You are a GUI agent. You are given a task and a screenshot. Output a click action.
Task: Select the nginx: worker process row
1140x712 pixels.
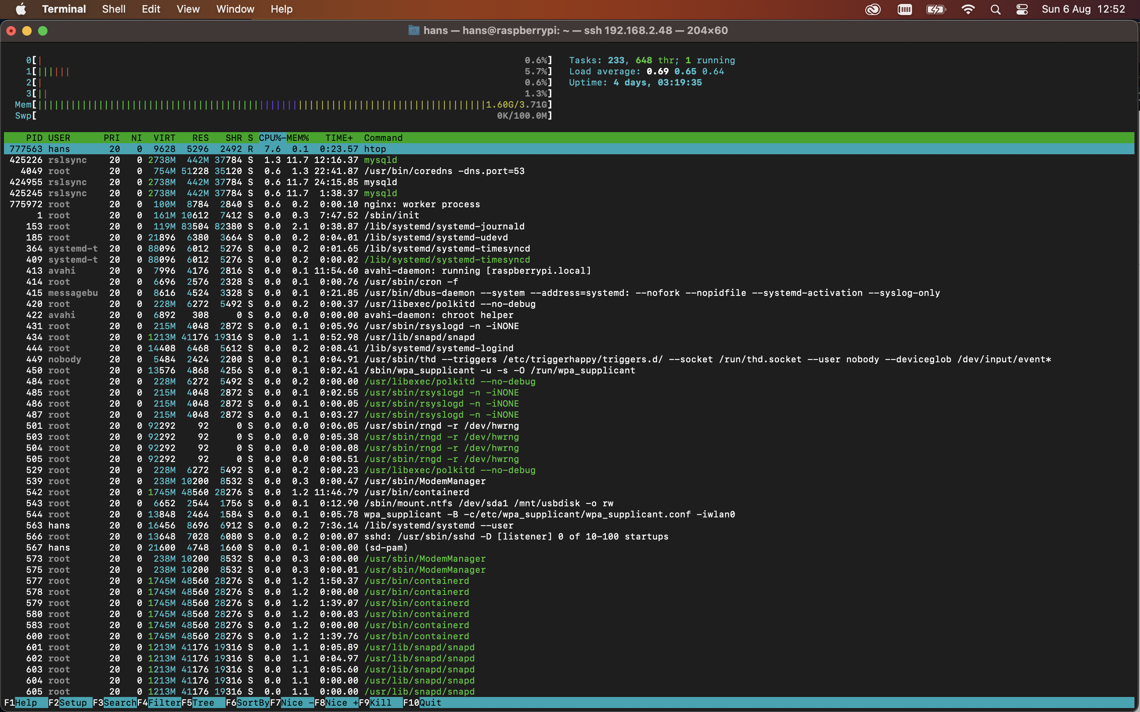click(x=569, y=205)
